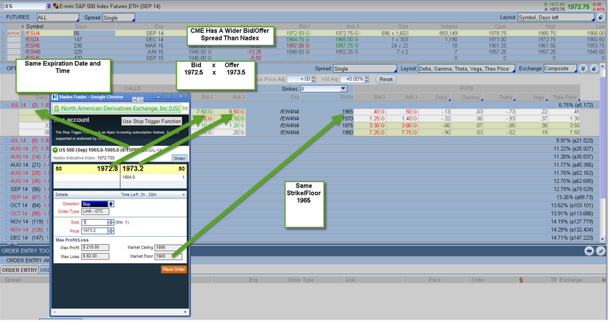Click the expand icon on Order Entry Tools bar

[x=600, y=251]
